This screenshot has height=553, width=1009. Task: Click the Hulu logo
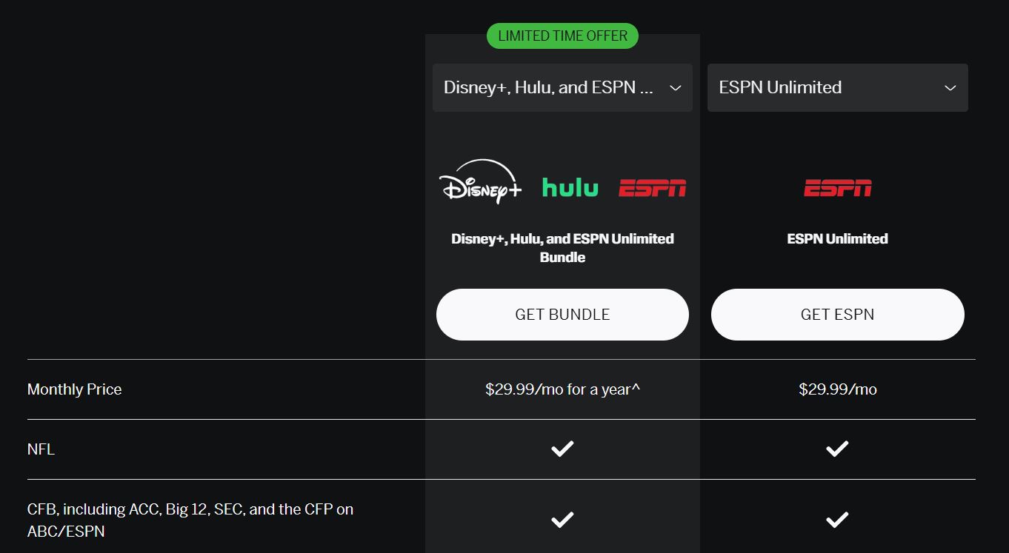pos(570,187)
